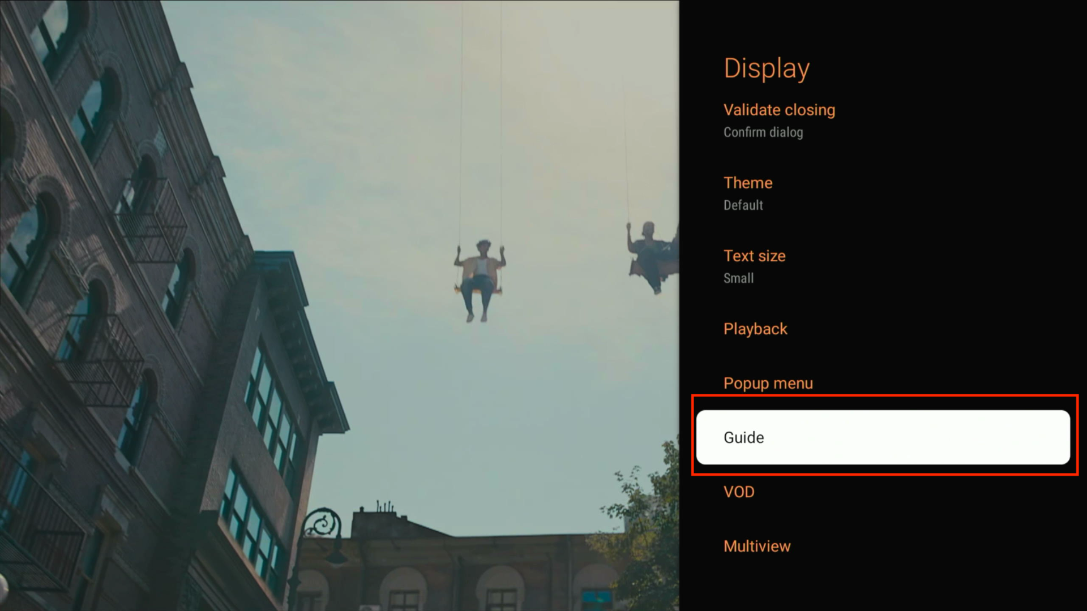Open the Multiview settings entry
The image size is (1087, 611).
click(x=757, y=547)
